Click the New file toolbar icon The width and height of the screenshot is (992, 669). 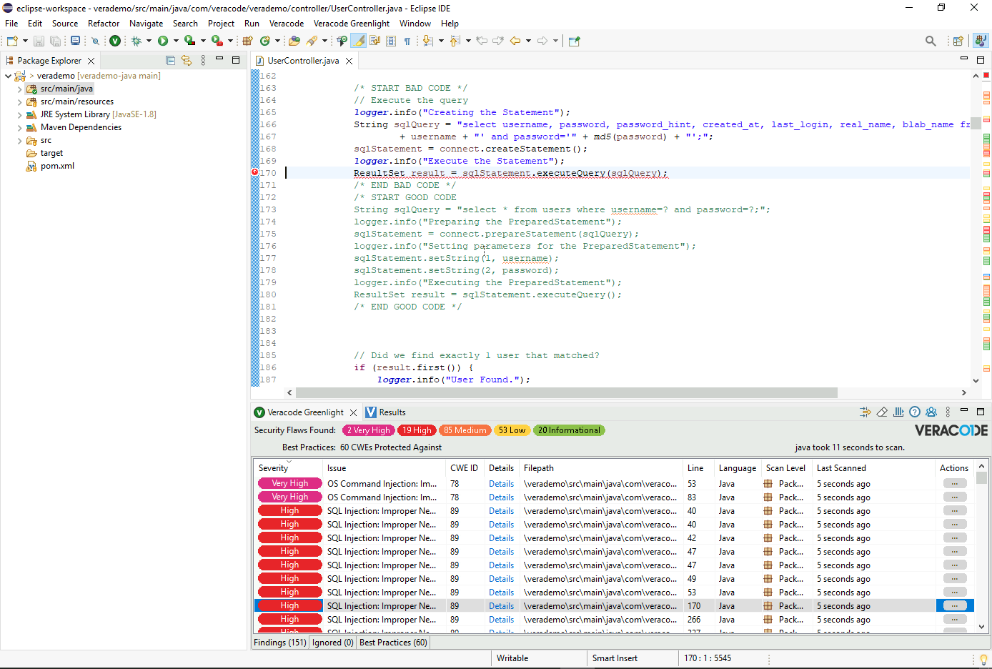click(12, 41)
